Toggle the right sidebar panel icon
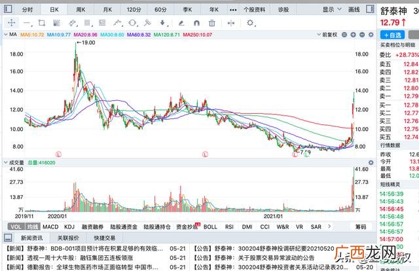 370,9
